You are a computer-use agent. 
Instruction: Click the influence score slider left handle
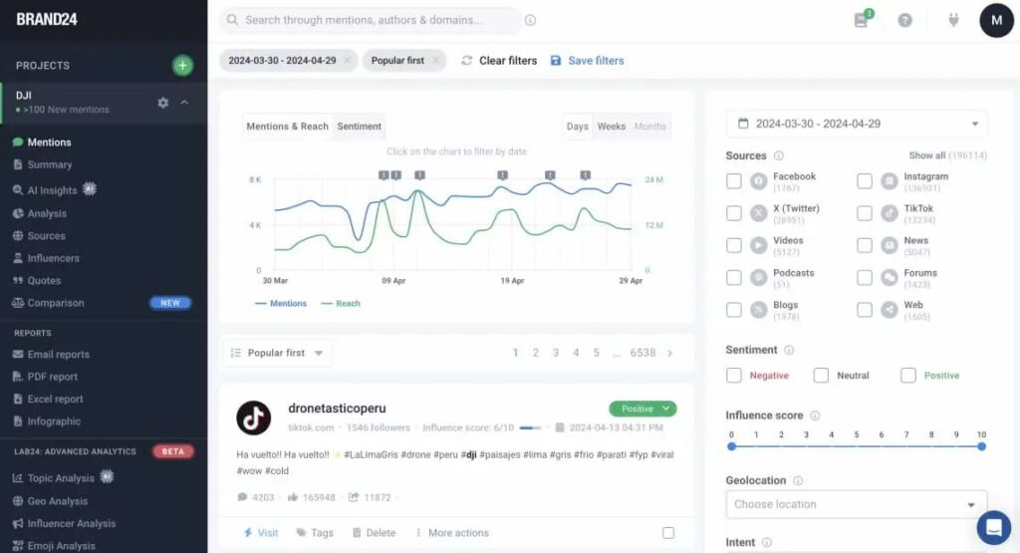(732, 446)
